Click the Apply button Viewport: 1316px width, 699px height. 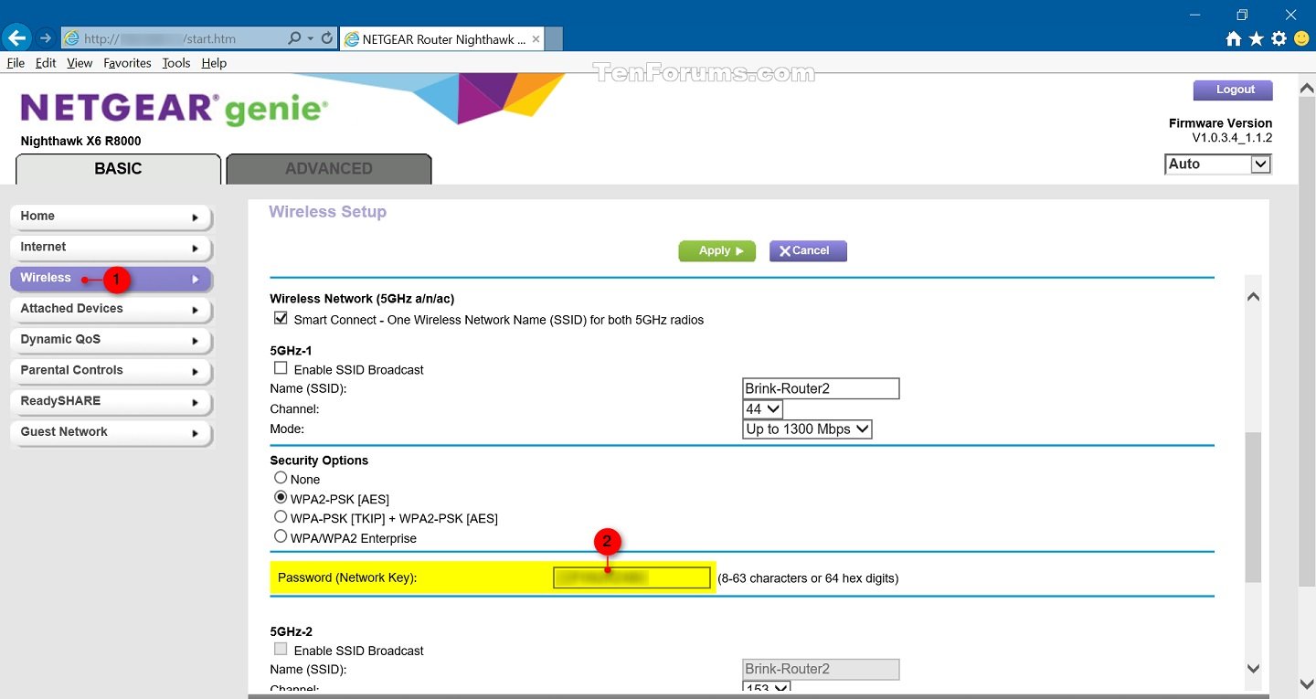tap(717, 251)
